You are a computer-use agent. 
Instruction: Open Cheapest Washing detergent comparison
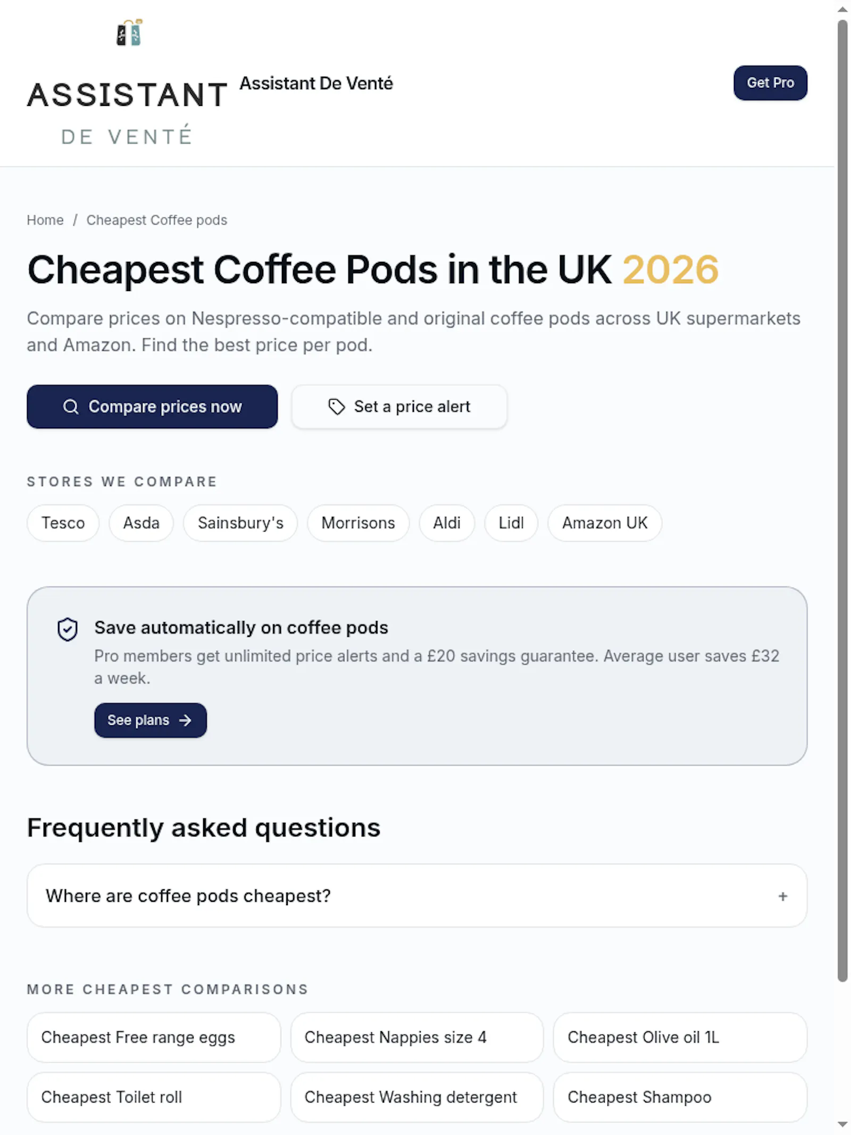coord(417,1097)
